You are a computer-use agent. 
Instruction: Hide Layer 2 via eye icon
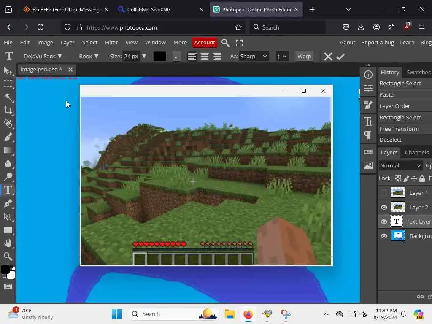[x=384, y=207]
